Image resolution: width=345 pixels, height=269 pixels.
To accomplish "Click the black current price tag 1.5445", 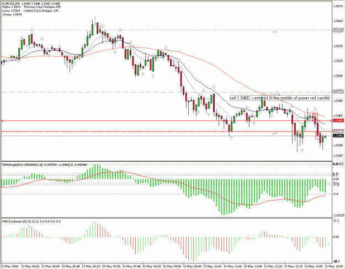I will tap(338, 136).
